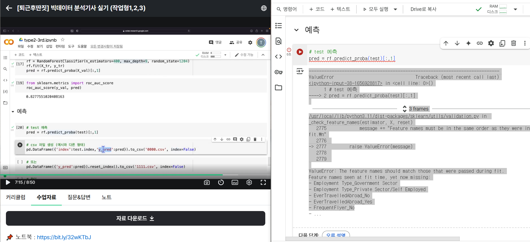Open the 수업자료 tab

(47, 197)
